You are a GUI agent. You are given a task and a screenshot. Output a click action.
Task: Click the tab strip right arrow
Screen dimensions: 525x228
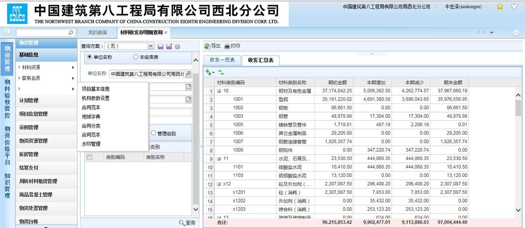click(483, 32)
